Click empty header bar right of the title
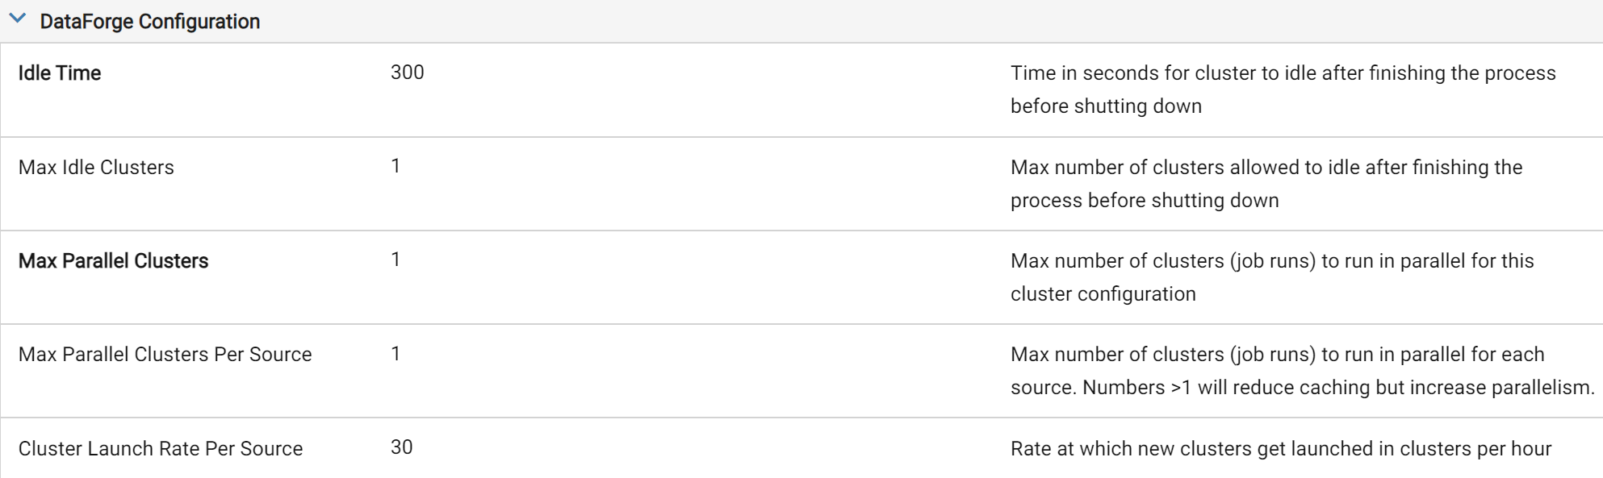 pyautogui.click(x=928, y=22)
